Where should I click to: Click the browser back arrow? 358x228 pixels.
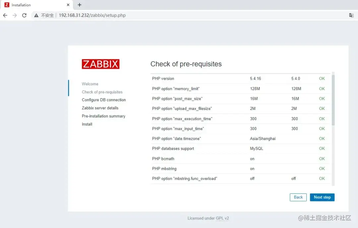pyautogui.click(x=5, y=15)
